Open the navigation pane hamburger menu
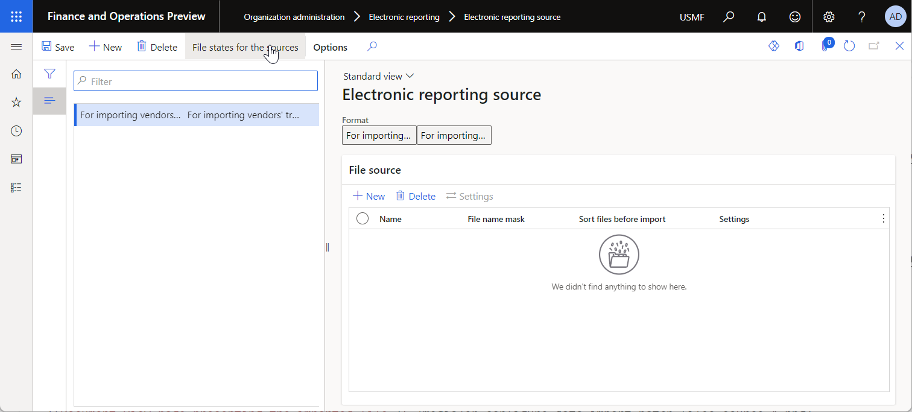Screen dimensions: 912x412 16,46
